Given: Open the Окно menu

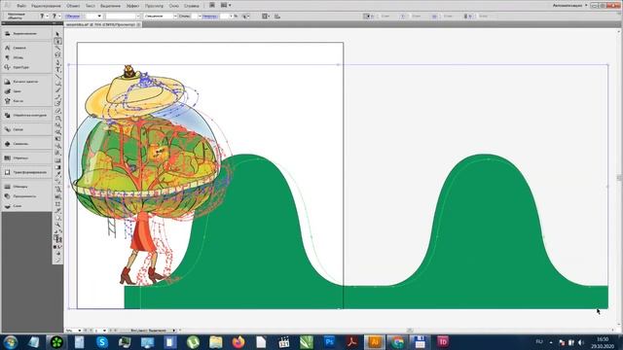Looking at the screenshot, I should tap(174, 6).
